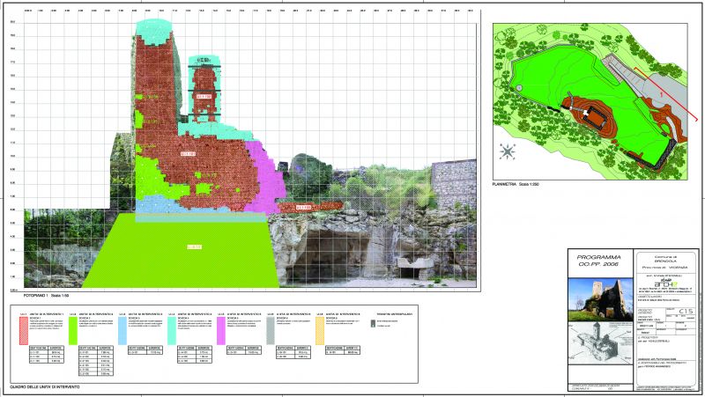Click the grey hatched Scheda 6 legend swatch
705x397 pixels.
(x=271, y=330)
